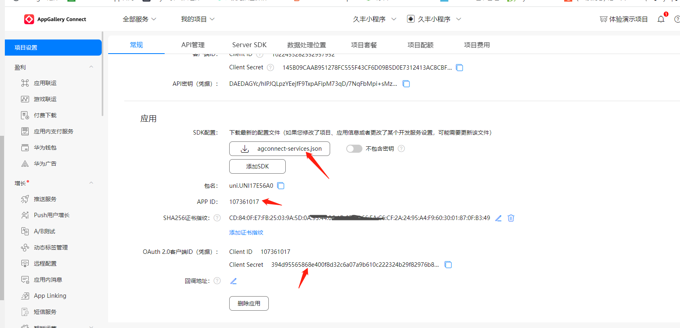The height and width of the screenshot is (328, 680).
Task: Open 应用联运 in the sidebar
Action: click(x=45, y=83)
